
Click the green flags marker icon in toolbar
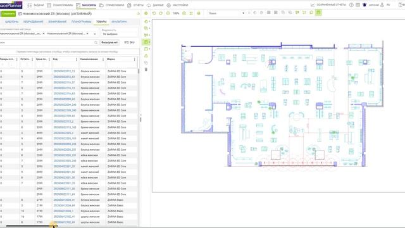click(x=297, y=13)
